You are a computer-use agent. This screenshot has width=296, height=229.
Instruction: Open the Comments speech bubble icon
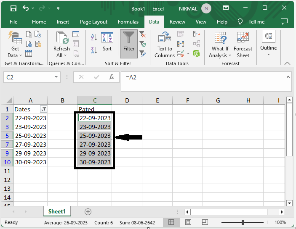click(284, 21)
